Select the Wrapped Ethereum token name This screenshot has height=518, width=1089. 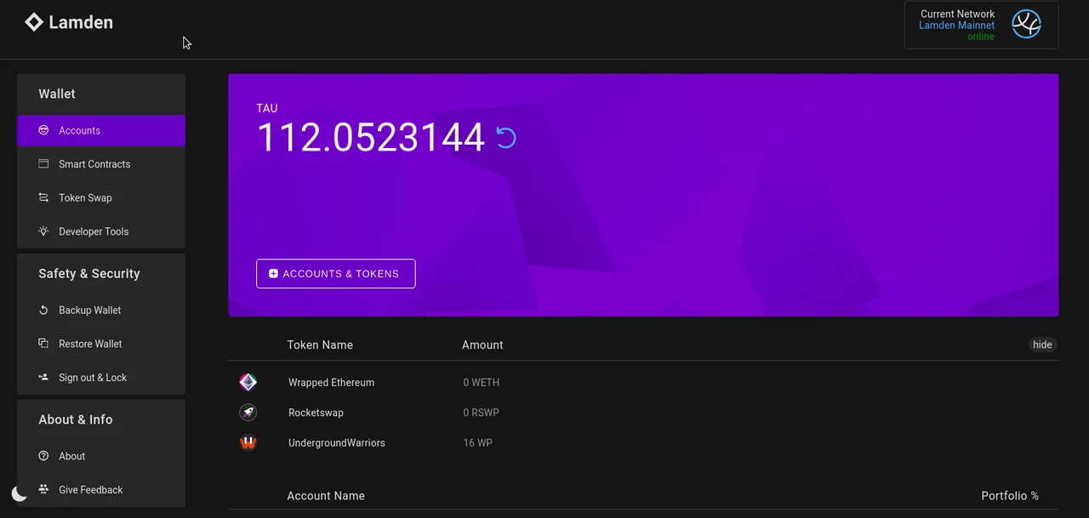coord(331,383)
